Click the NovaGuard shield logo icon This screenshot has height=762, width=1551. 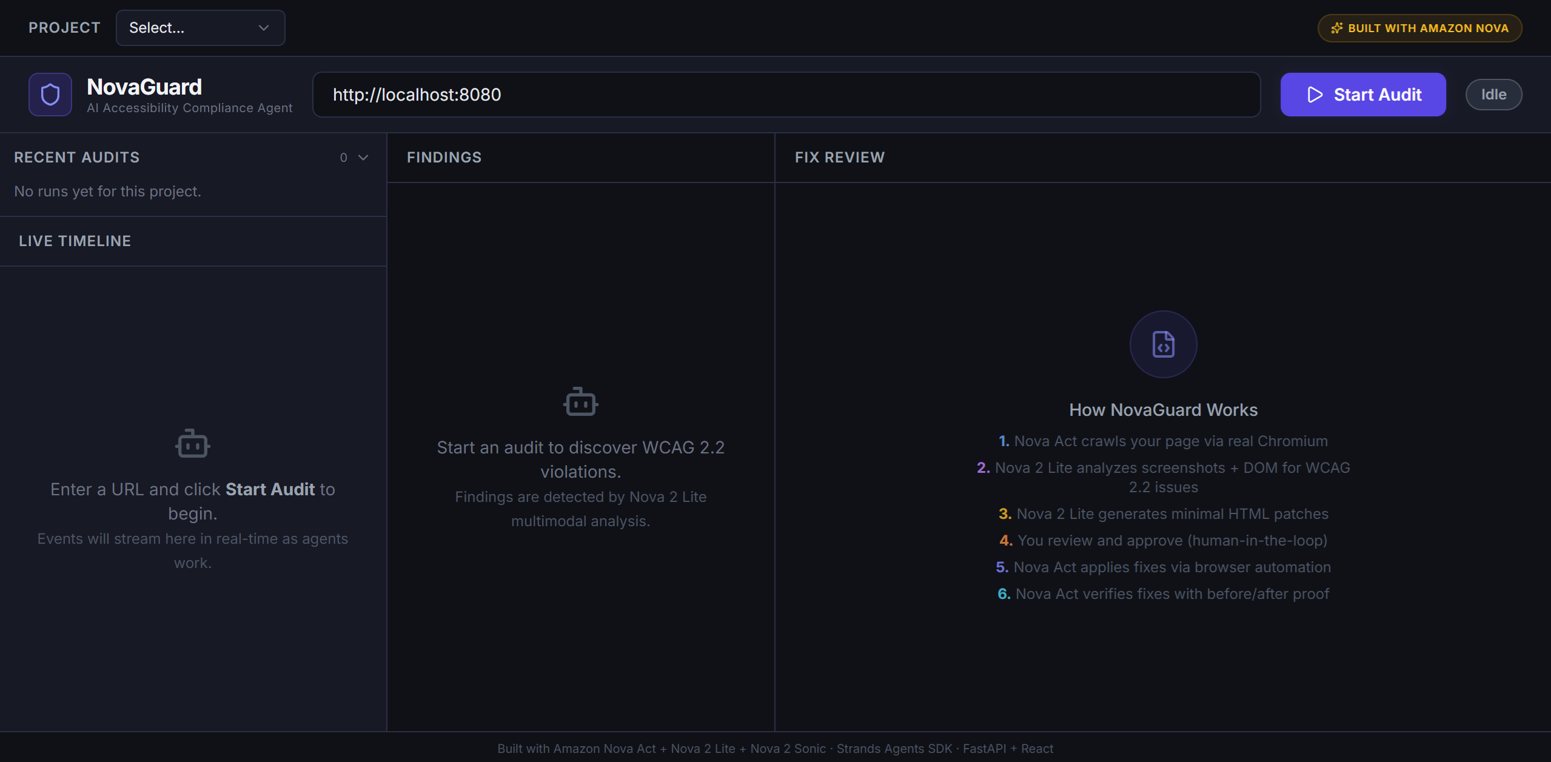point(50,95)
